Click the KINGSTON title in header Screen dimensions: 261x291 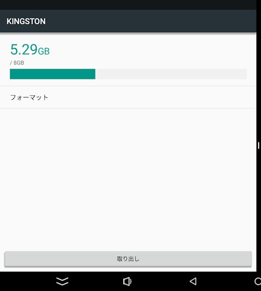point(26,21)
